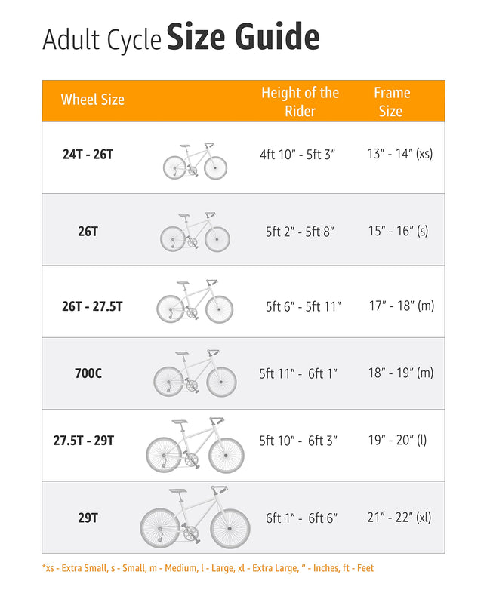This screenshot has width=487, height=596.
Task: Click the bicycle icon in the 26T row
Action: 194,232
